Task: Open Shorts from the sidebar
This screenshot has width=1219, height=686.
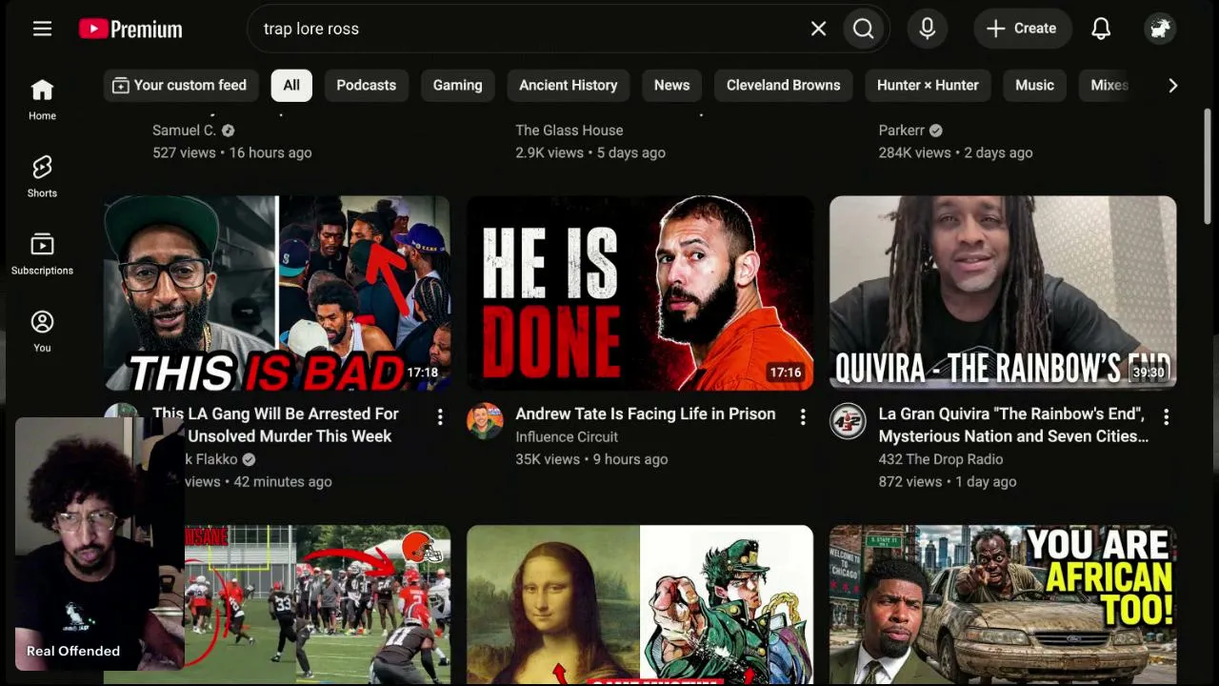Action: pos(42,176)
